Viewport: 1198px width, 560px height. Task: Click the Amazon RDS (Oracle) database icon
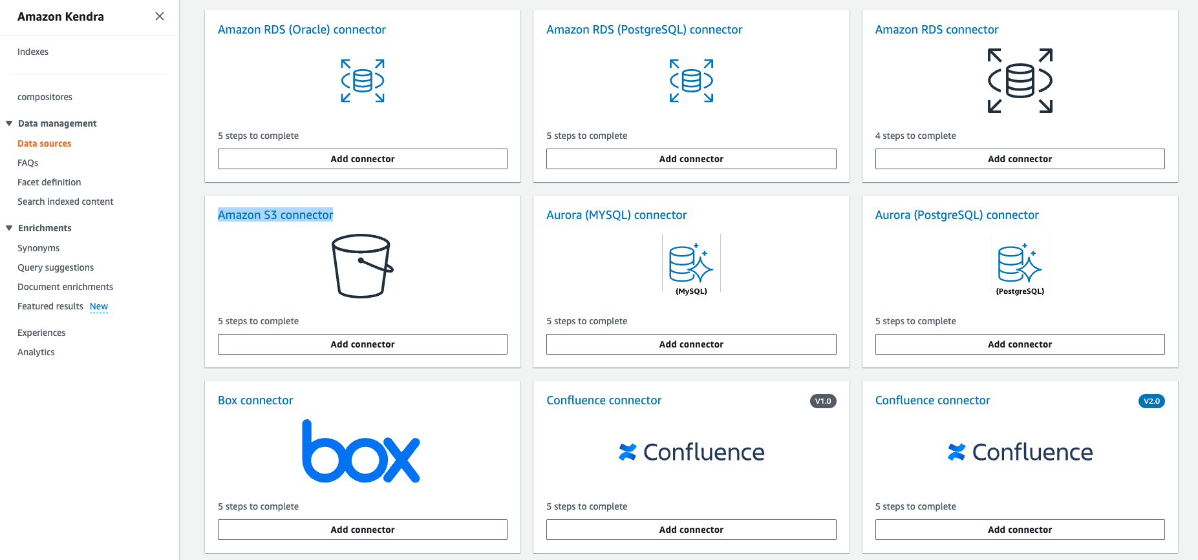tap(363, 81)
